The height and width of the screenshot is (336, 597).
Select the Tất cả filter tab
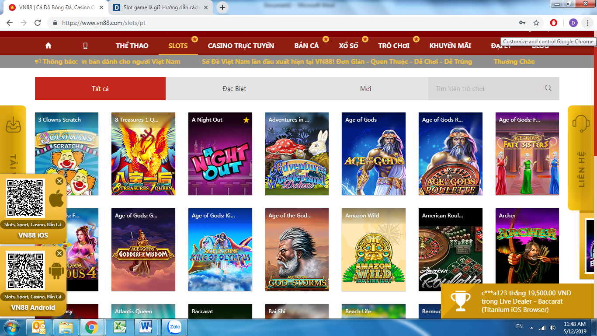pyautogui.click(x=100, y=88)
